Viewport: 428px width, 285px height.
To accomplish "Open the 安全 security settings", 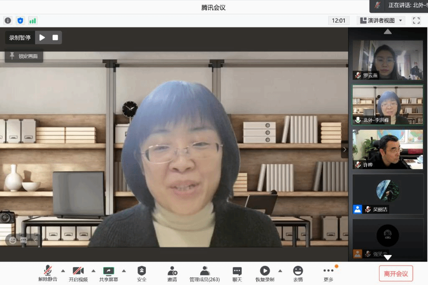I will click(142, 274).
